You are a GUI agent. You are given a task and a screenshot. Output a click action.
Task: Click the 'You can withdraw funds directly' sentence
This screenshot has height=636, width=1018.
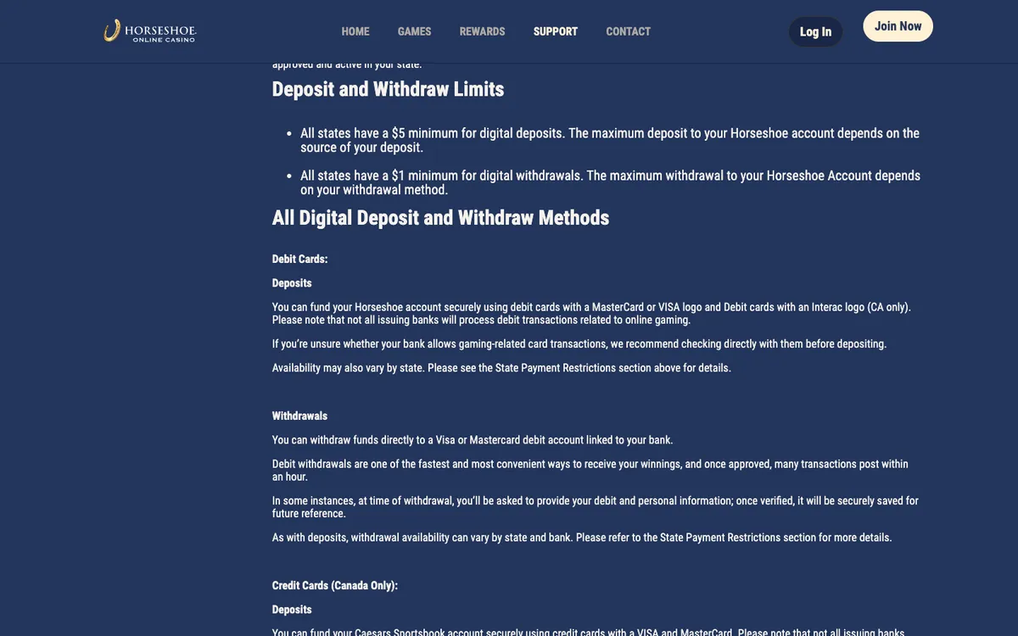tap(473, 440)
